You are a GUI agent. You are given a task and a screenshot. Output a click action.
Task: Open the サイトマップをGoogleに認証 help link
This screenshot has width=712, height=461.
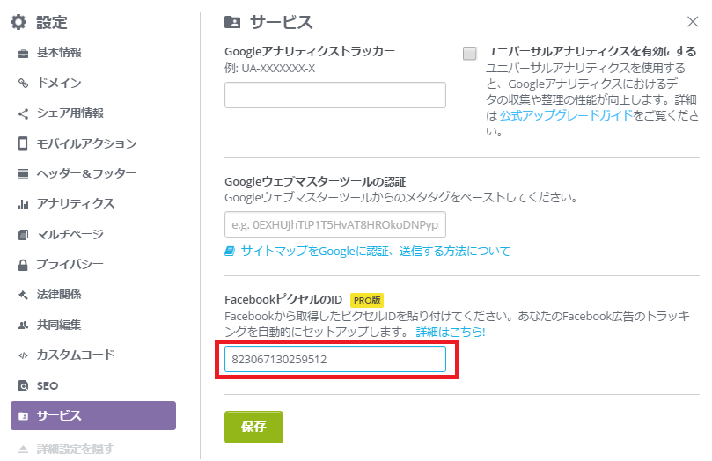click(x=375, y=251)
